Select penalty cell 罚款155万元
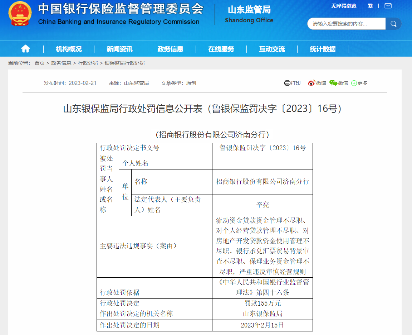 click(263, 303)
